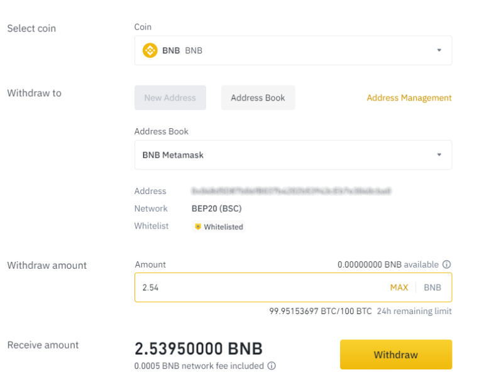This screenshot has width=484, height=385.
Task: Click the blurred wallet address text
Action: 291,191
